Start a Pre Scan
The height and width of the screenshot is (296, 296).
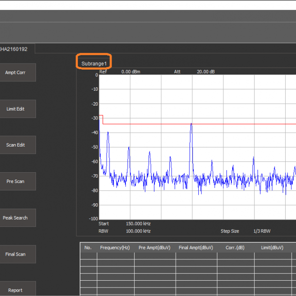pyautogui.click(x=15, y=182)
